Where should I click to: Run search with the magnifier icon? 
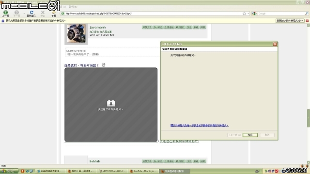(307, 14)
